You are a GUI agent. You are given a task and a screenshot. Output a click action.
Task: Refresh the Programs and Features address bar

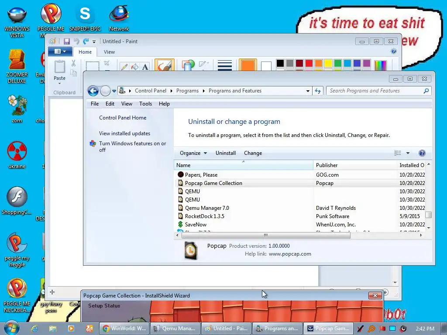[x=318, y=91]
